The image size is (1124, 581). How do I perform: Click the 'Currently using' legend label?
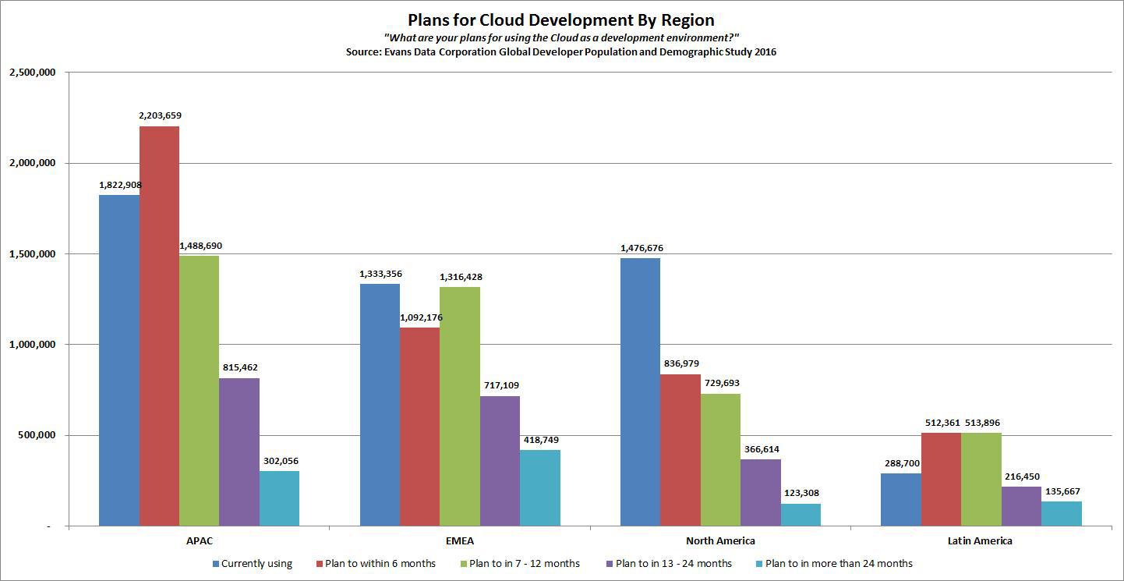(257, 563)
